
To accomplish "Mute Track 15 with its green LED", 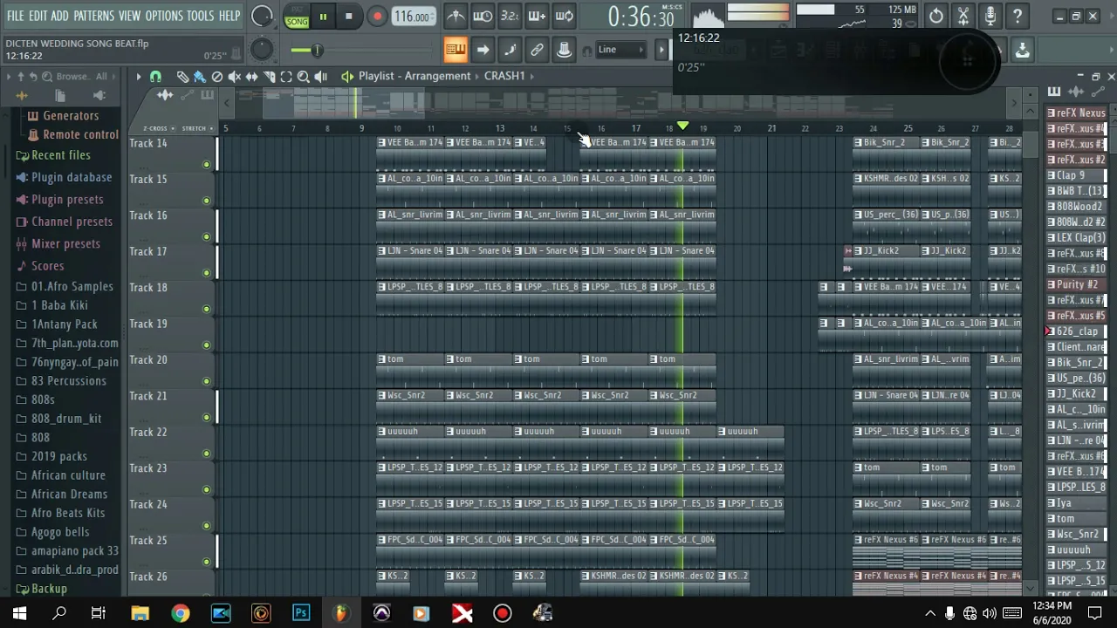I will pyautogui.click(x=207, y=201).
